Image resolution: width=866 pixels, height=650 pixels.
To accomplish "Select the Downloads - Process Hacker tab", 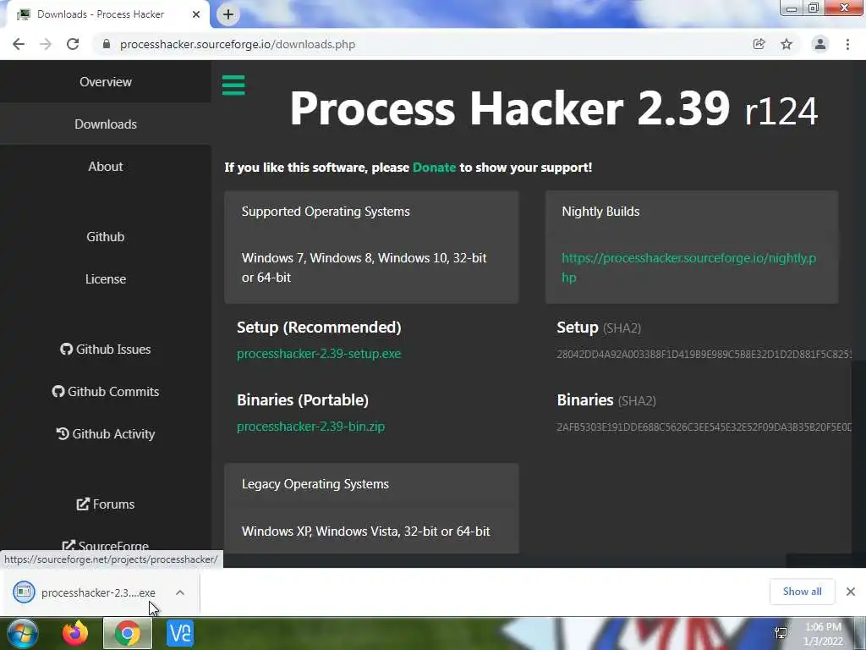I will [x=107, y=14].
